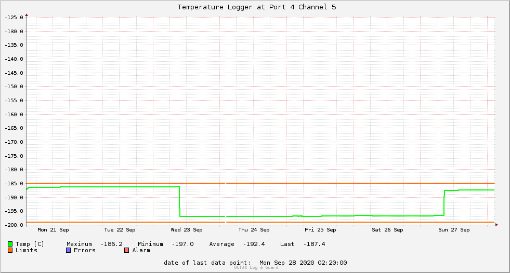Click the Maximum value -186.2
Screen dimensions: 510x273
[x=112, y=244]
